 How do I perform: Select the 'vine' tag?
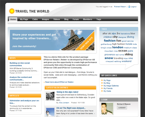[131, 58]
